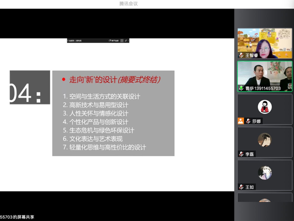Click 断开连接 to disconnect the TV

(115, 41)
